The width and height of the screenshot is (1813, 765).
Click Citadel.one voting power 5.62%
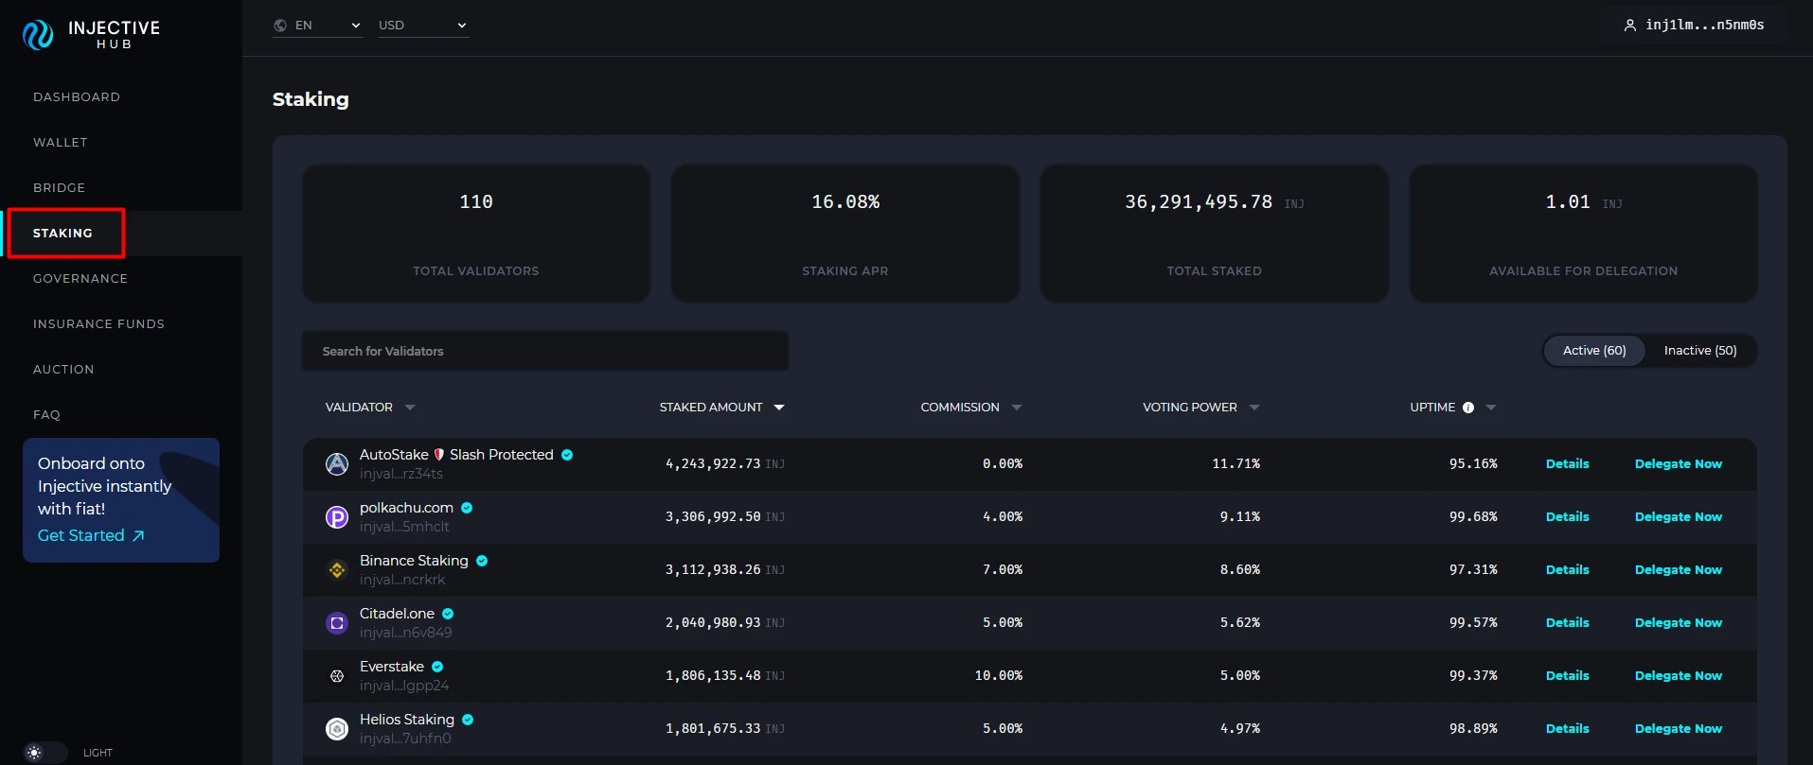pos(1240,623)
